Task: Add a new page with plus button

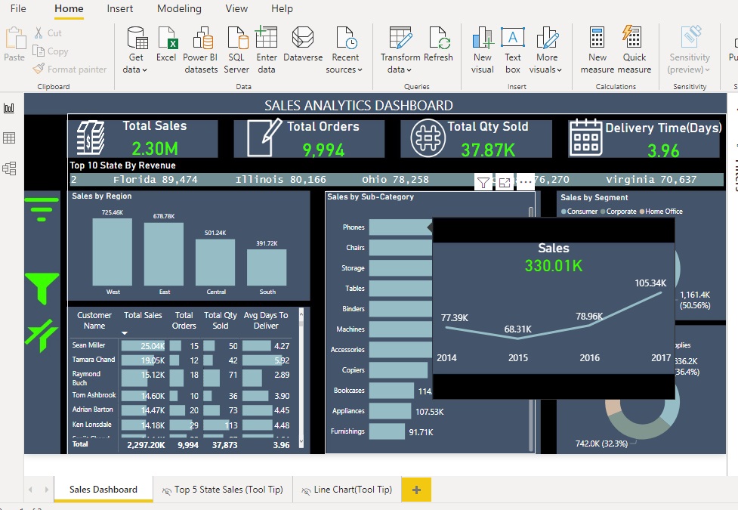Action: click(416, 490)
